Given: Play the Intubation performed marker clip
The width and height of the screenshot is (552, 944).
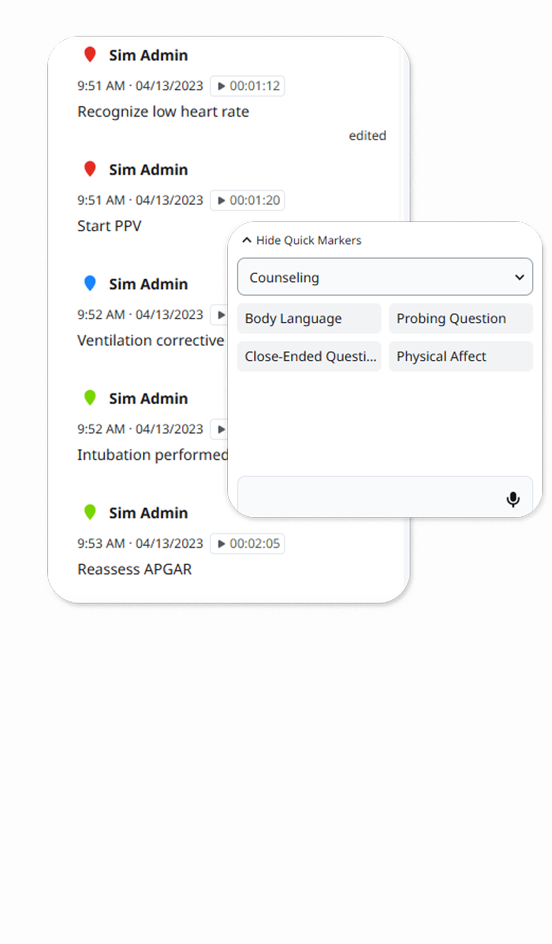Looking at the screenshot, I should pos(219,429).
